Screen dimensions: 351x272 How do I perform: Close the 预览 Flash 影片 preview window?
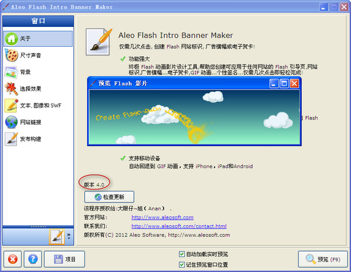tap(294, 84)
